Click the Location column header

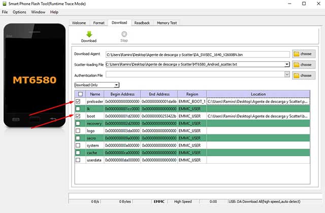click(x=258, y=94)
